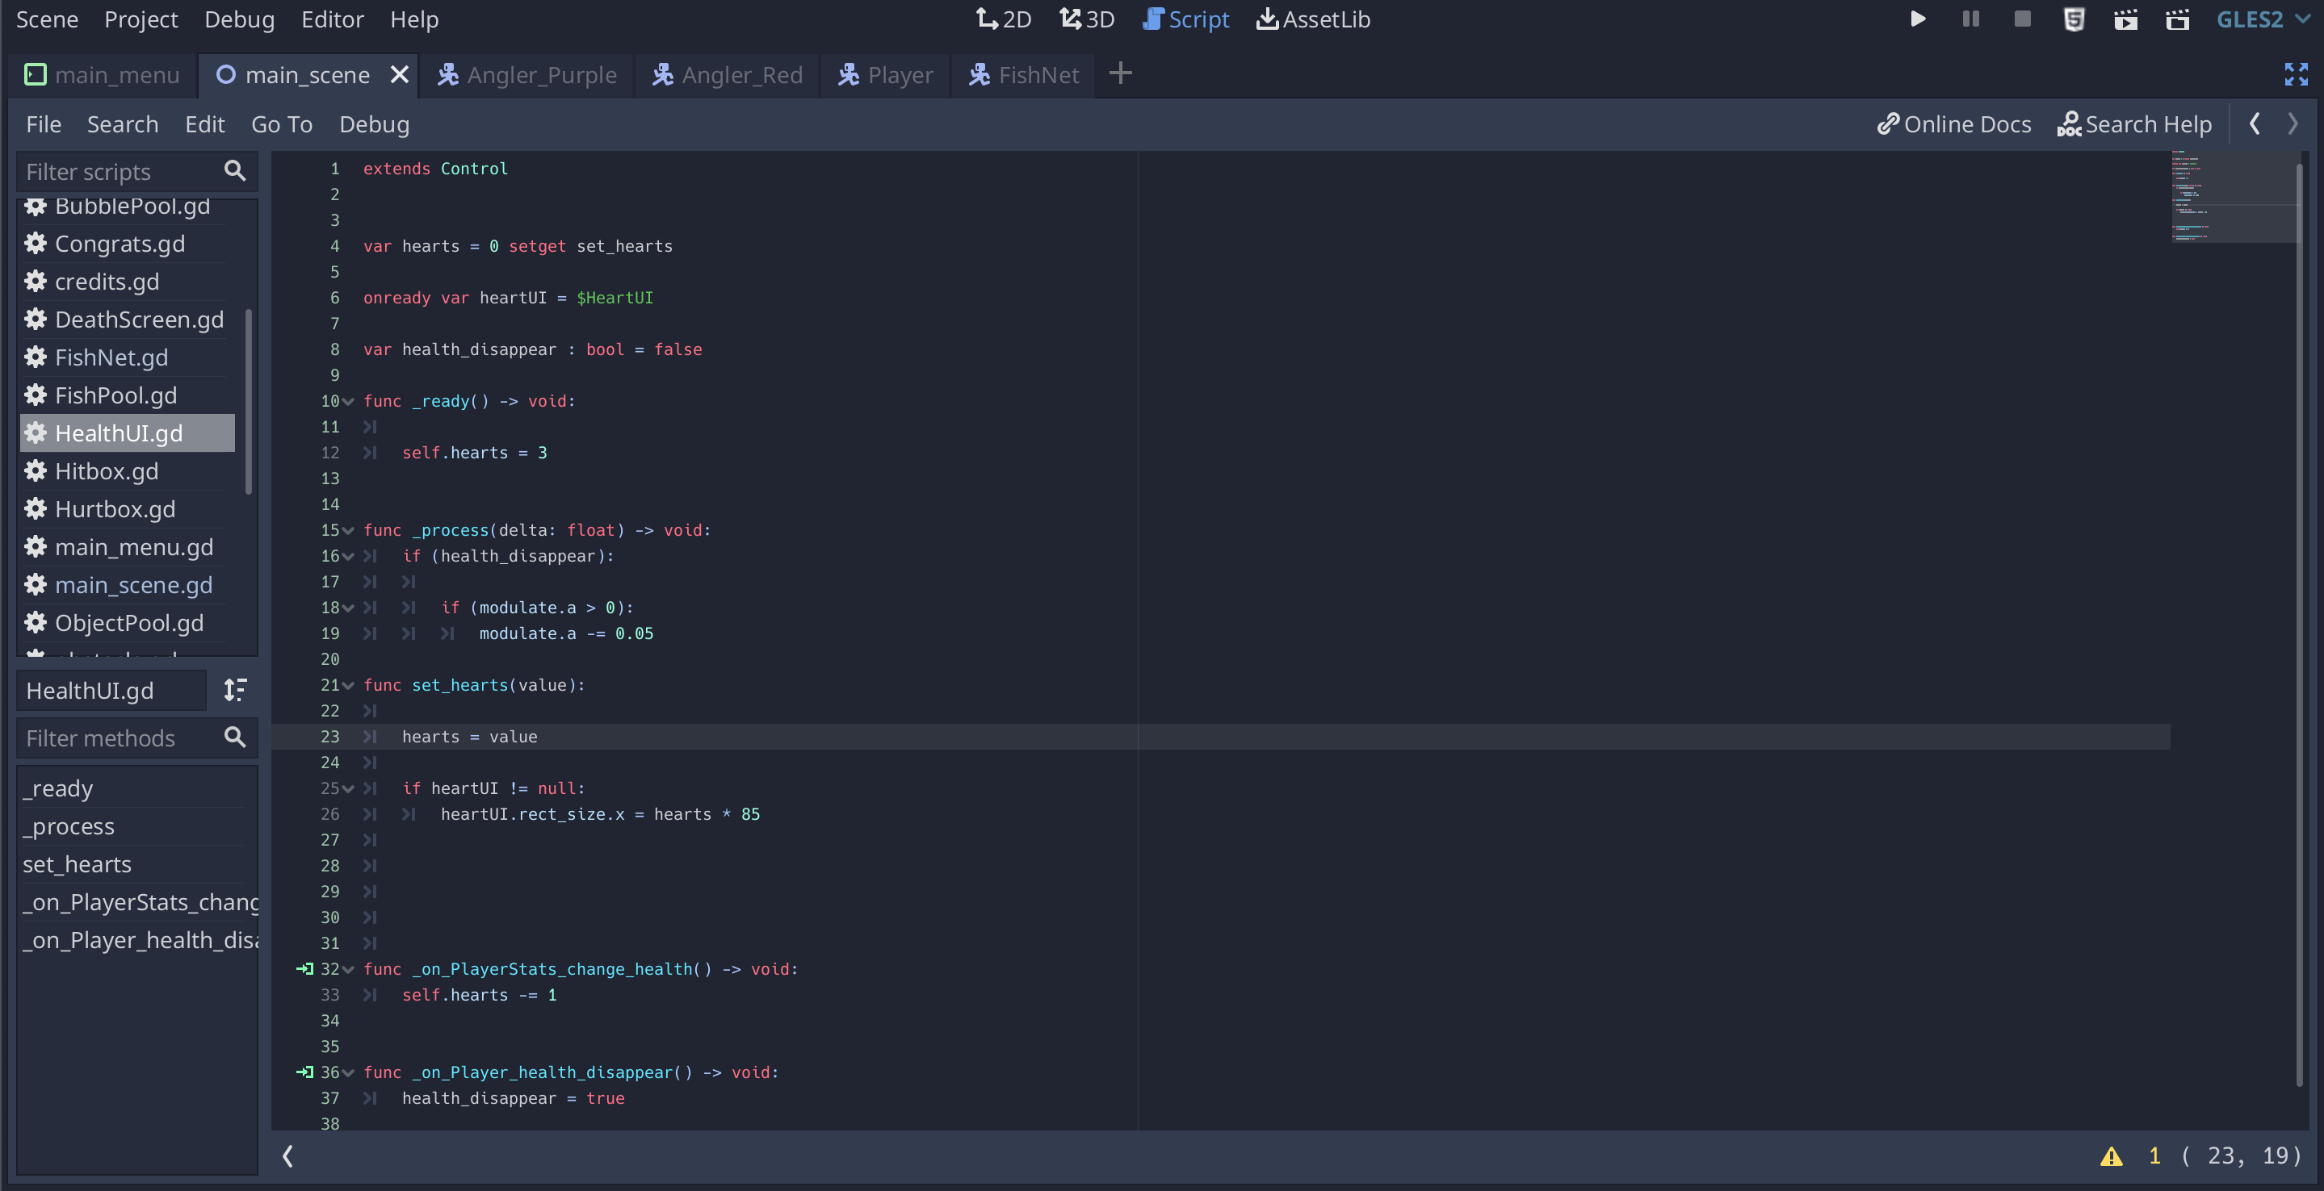Play the edited scene
The width and height of the screenshot is (2324, 1191).
tap(2126, 19)
